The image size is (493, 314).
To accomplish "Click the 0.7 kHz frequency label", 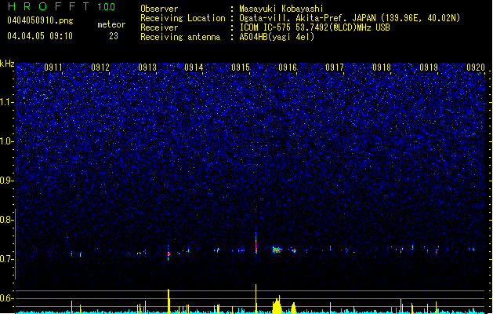I will (x=6, y=259).
